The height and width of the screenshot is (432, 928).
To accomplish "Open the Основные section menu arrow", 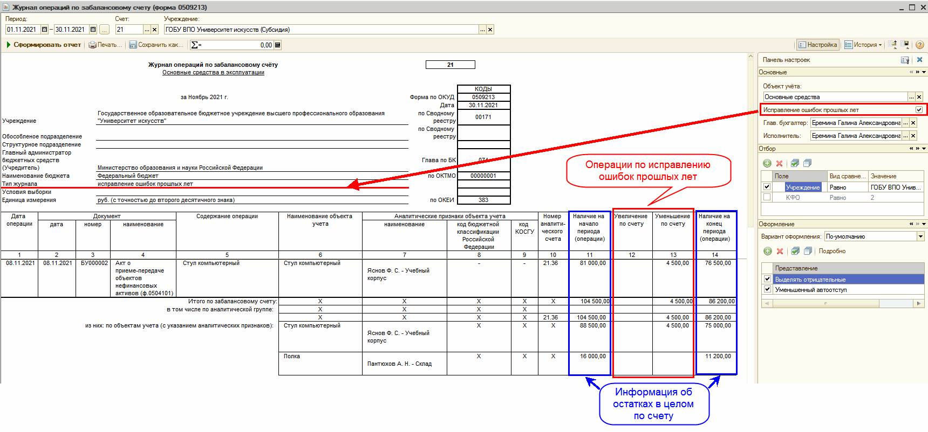I will coord(924,72).
